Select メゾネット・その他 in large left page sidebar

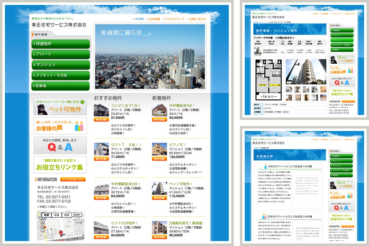coord(61,75)
